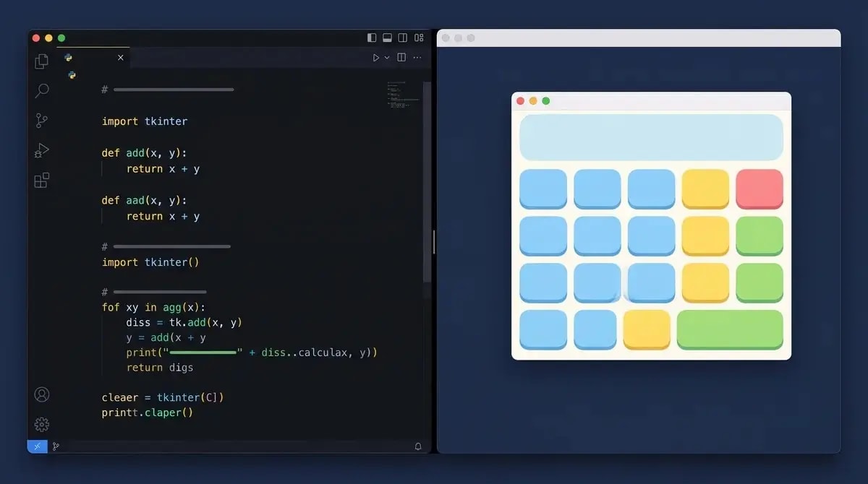This screenshot has height=484, width=868.
Task: Open the Extensions view
Action: 42,180
